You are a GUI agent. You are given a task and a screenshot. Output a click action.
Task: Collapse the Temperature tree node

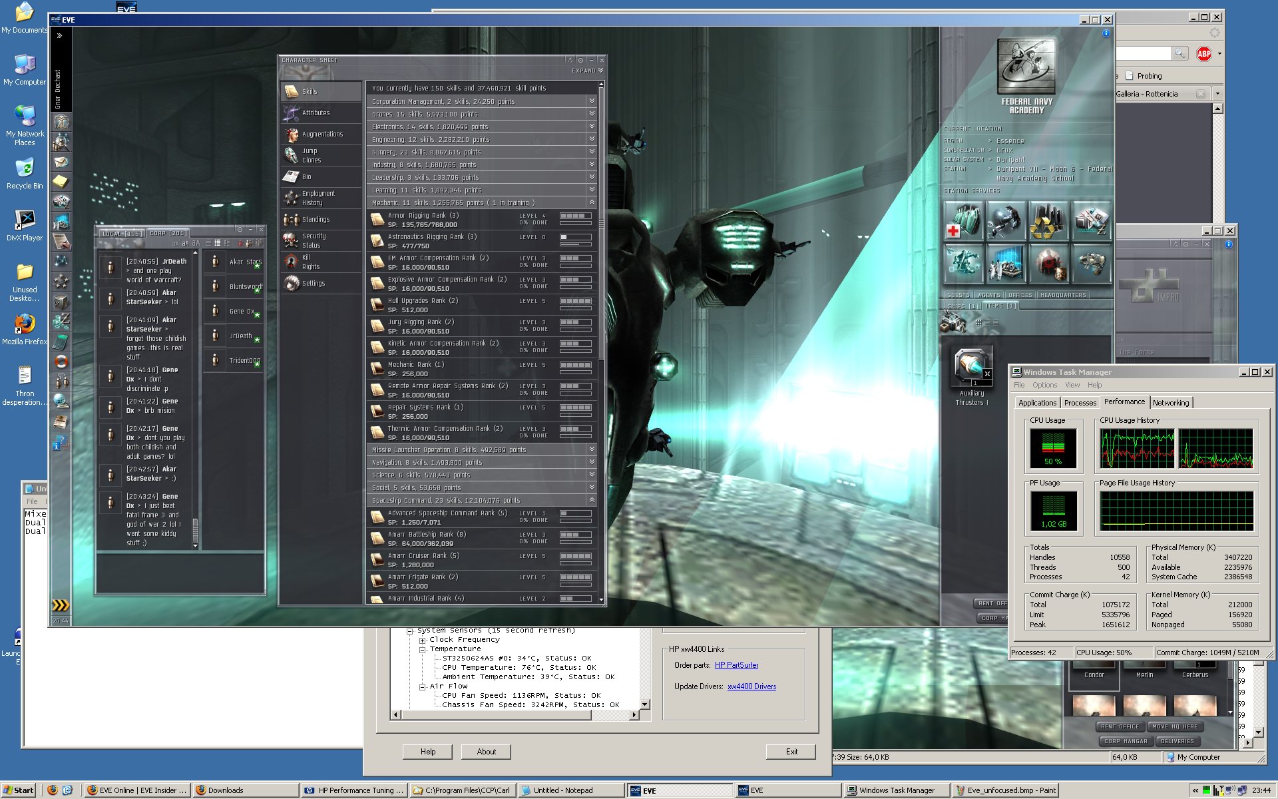click(x=422, y=649)
